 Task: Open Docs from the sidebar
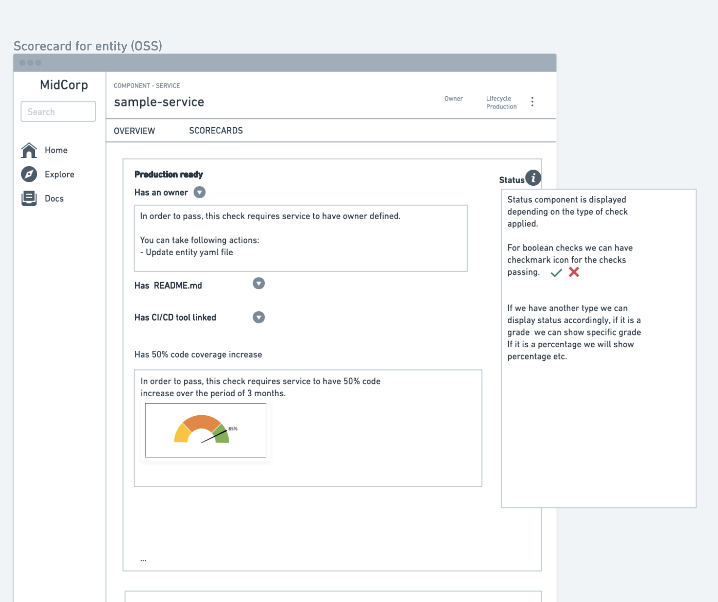[54, 199]
